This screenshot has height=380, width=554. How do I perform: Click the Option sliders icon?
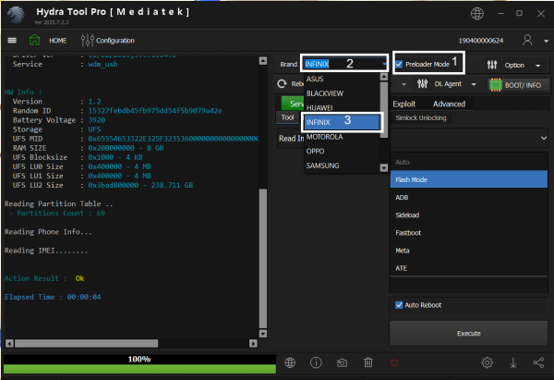click(492, 65)
